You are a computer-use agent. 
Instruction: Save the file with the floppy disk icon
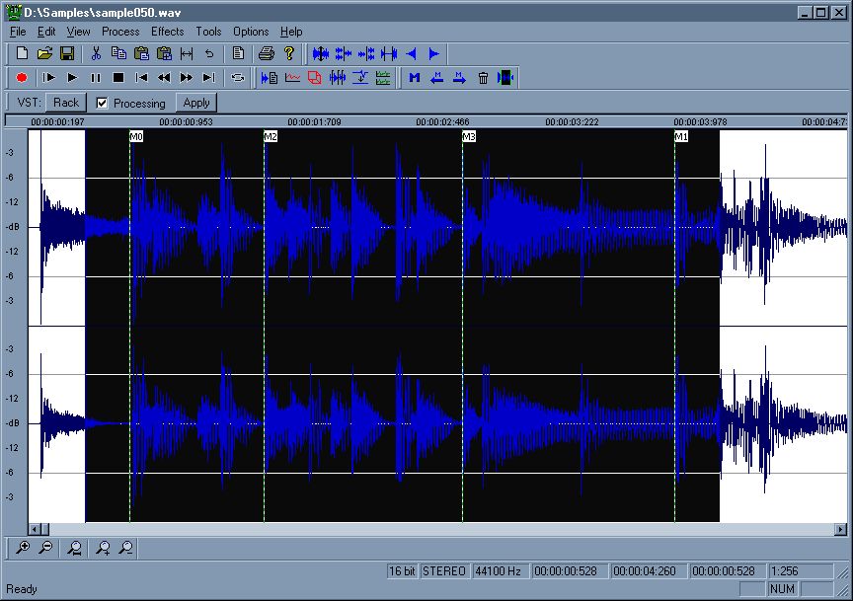click(67, 53)
